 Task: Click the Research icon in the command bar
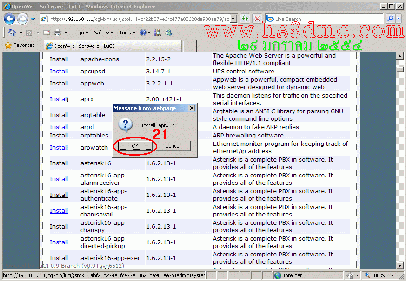pyautogui.click(x=157, y=33)
